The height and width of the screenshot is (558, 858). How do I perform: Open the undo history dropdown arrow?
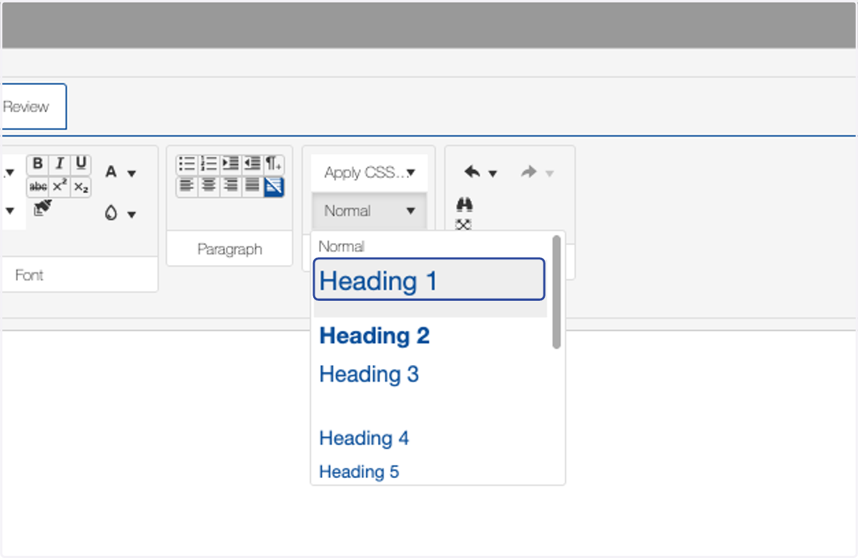(492, 174)
